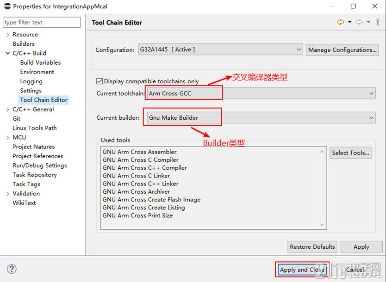Select Logging page
This screenshot has height=282, width=386.
pos(31,81)
